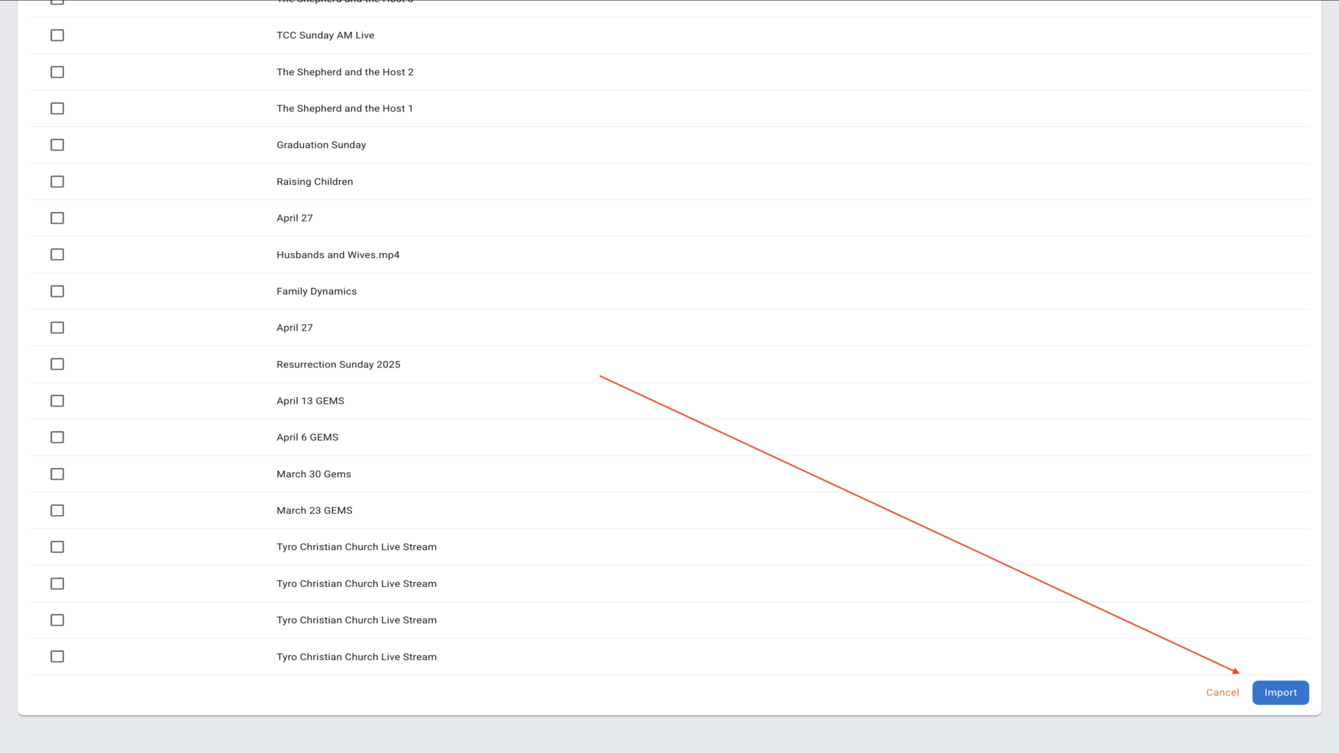The image size is (1339, 753).
Task: Check the March 30 Gems checkbox
Action: click(x=57, y=474)
